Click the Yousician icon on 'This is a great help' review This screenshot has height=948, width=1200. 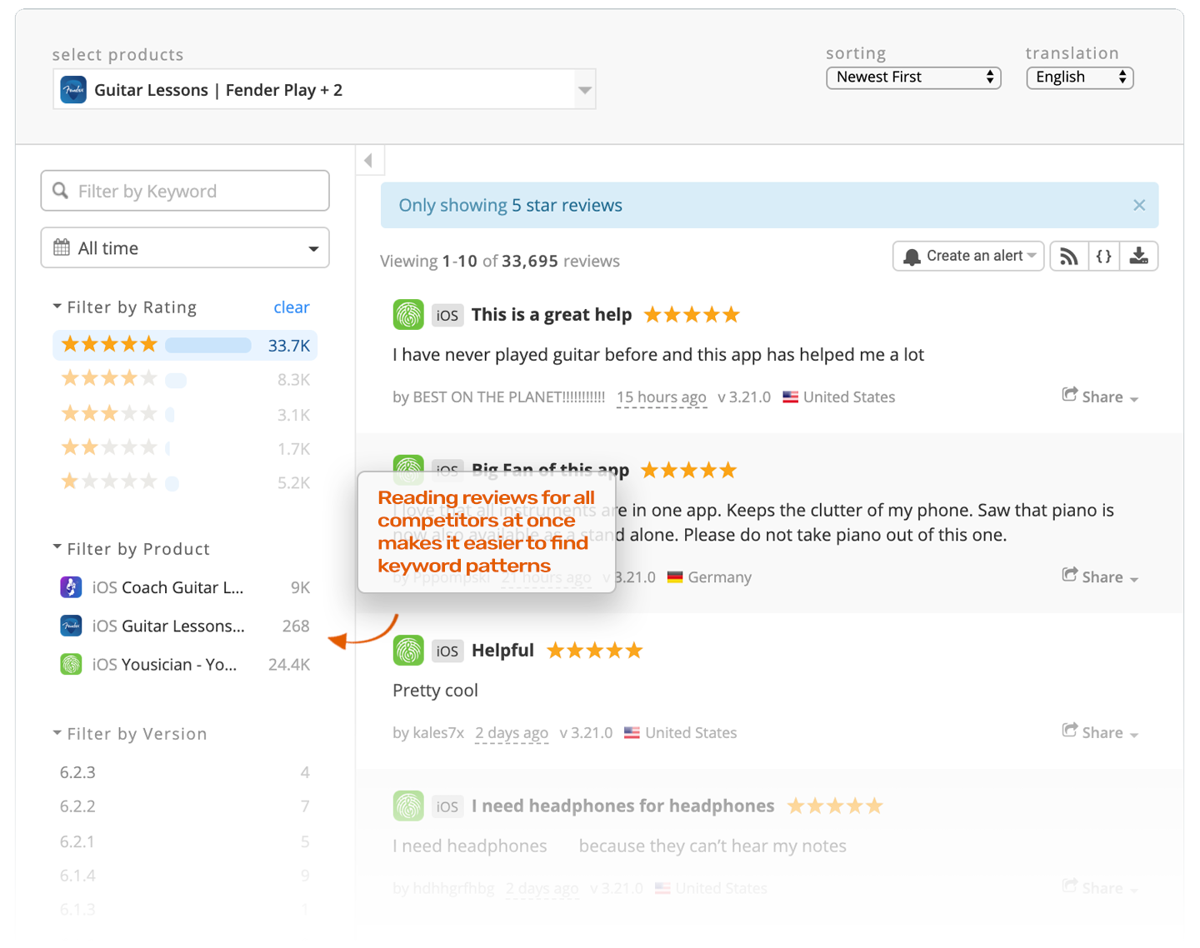[408, 315]
